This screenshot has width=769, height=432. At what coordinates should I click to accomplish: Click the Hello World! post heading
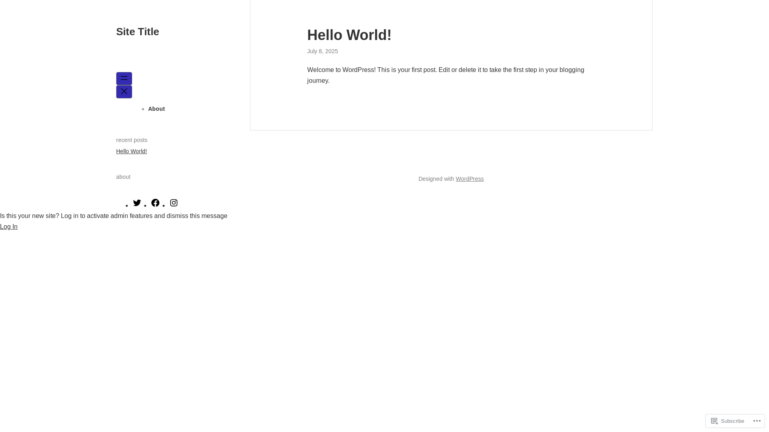(x=349, y=35)
